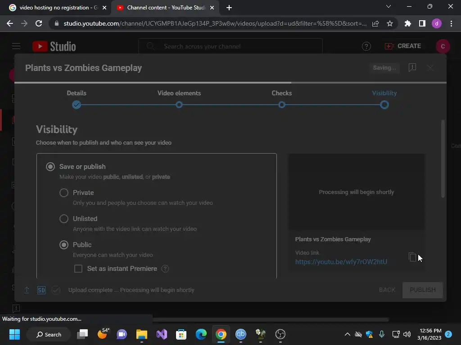Select Private visibility
Screen dimensions: 461x345
pyautogui.click(x=64, y=193)
